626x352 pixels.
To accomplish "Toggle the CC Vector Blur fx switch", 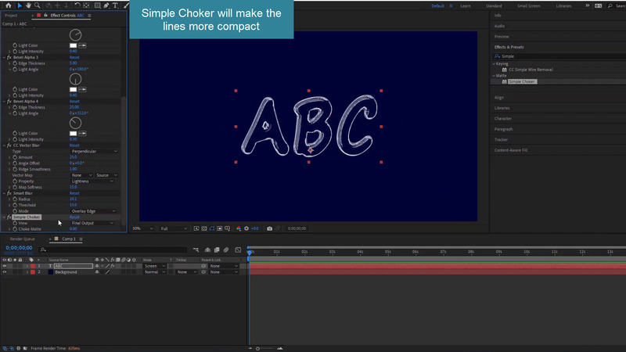I will 9,145.
